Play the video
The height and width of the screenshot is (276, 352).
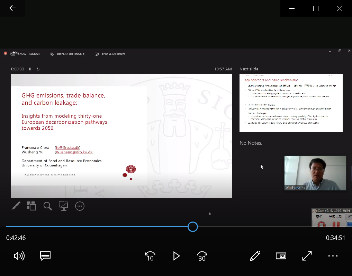pos(176,256)
